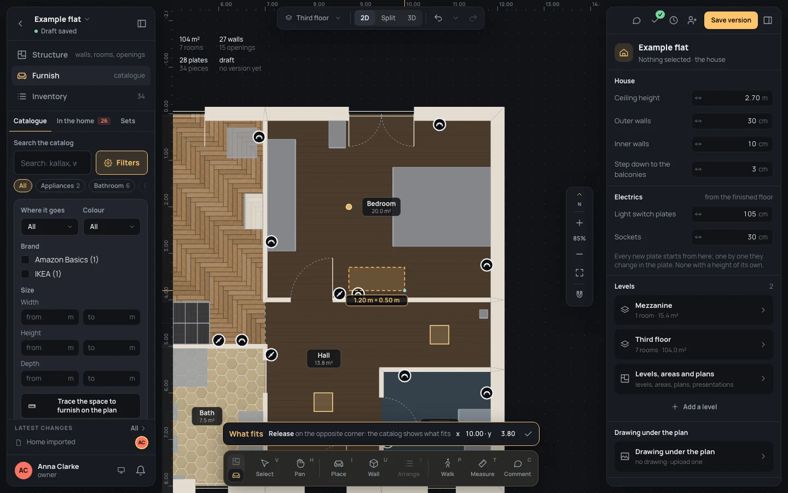Viewport: 788px width, 493px height.
Task: Select the Measure tool
Action: click(x=482, y=468)
